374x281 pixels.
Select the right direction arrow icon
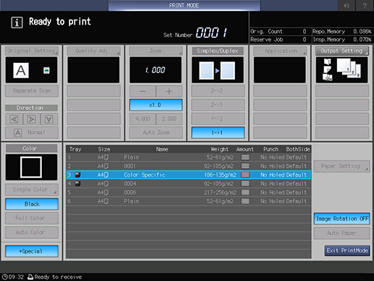tap(31, 119)
